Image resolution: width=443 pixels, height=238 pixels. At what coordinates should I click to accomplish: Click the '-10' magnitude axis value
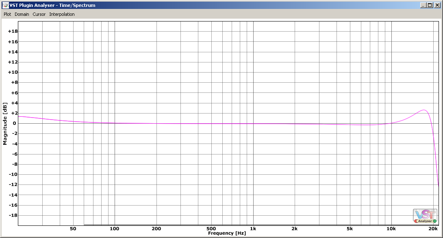[13, 174]
